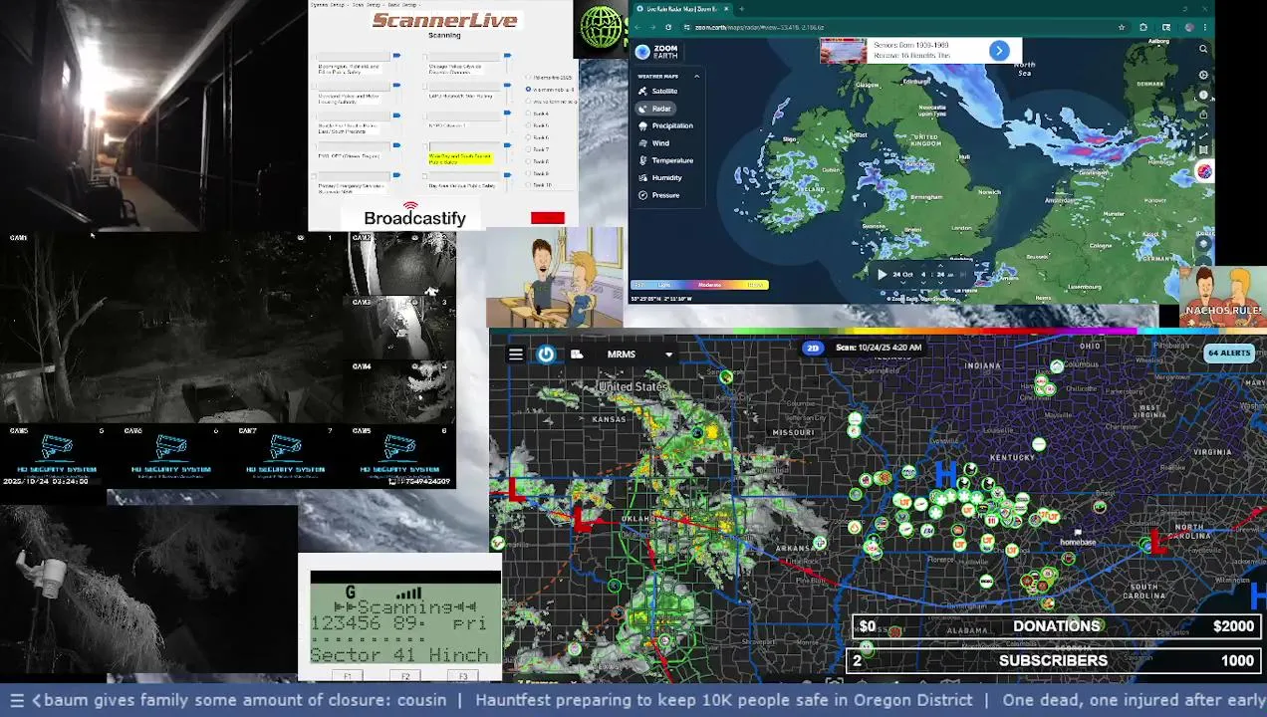Select Pressure map in Zoom Earth
1267x717 pixels.
click(x=659, y=195)
